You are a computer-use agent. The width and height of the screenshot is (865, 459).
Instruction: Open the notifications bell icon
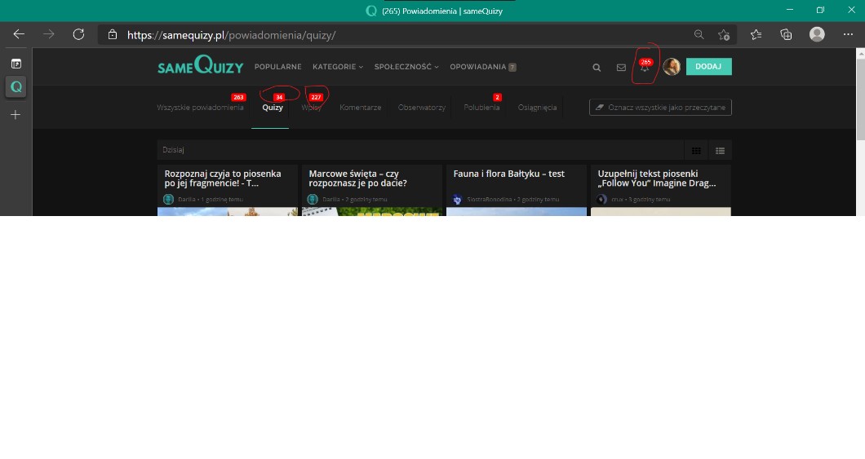pos(645,68)
